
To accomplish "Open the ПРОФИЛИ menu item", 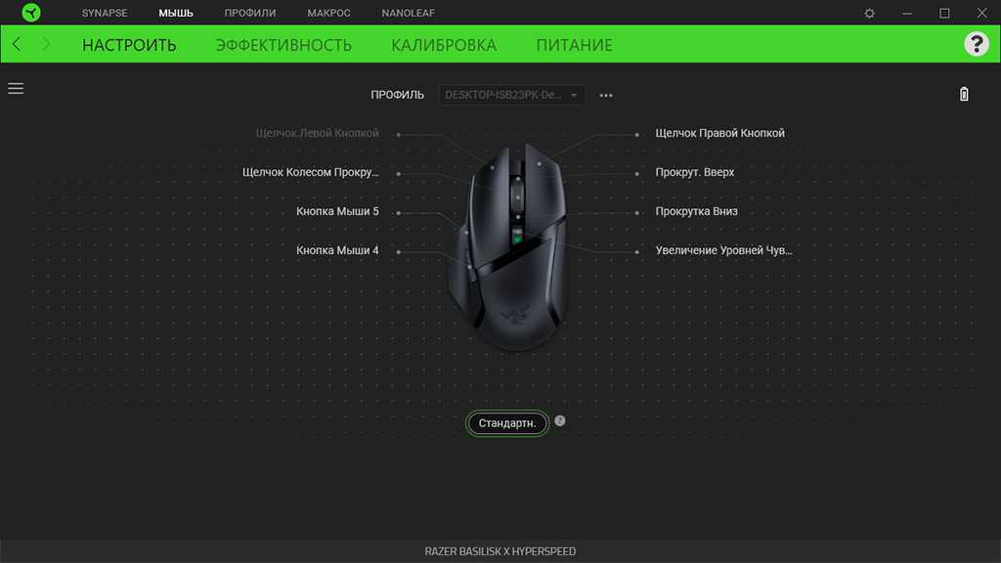I will [x=250, y=13].
